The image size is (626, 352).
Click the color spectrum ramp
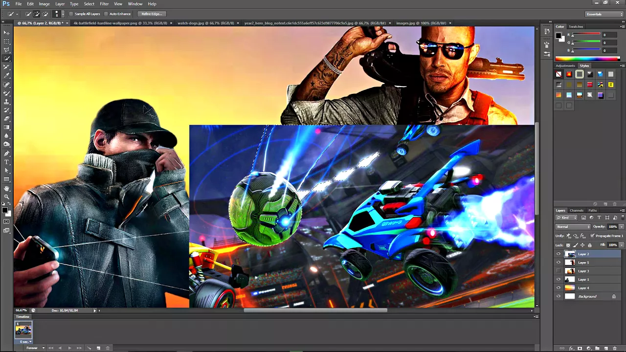coord(587,59)
